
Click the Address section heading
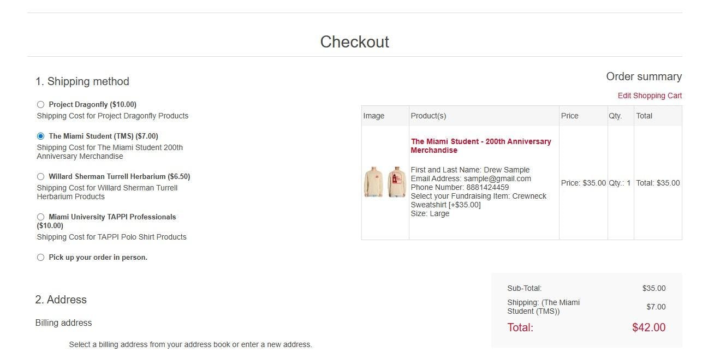point(61,300)
